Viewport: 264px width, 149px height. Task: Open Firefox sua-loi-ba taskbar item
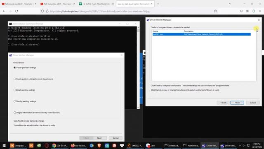78,145
